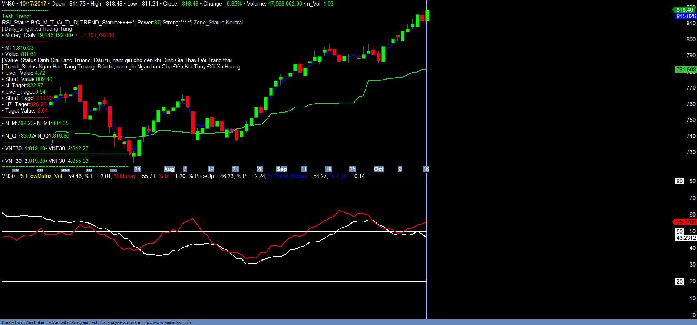Screen dimensions: 697x325
Task: Click the green 781.608 value tag
Action: point(686,70)
